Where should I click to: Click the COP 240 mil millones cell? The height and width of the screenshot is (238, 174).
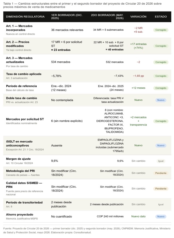pyautogui.click(x=110, y=216)
